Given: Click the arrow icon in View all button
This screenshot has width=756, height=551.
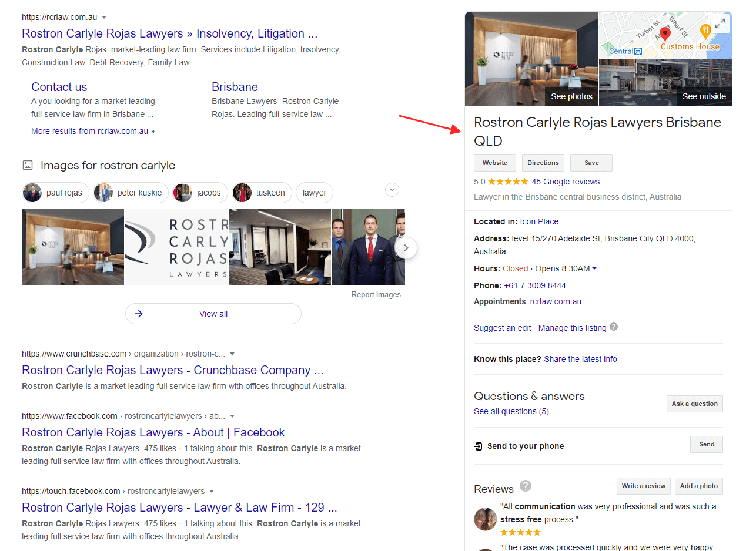Looking at the screenshot, I should 139,314.
